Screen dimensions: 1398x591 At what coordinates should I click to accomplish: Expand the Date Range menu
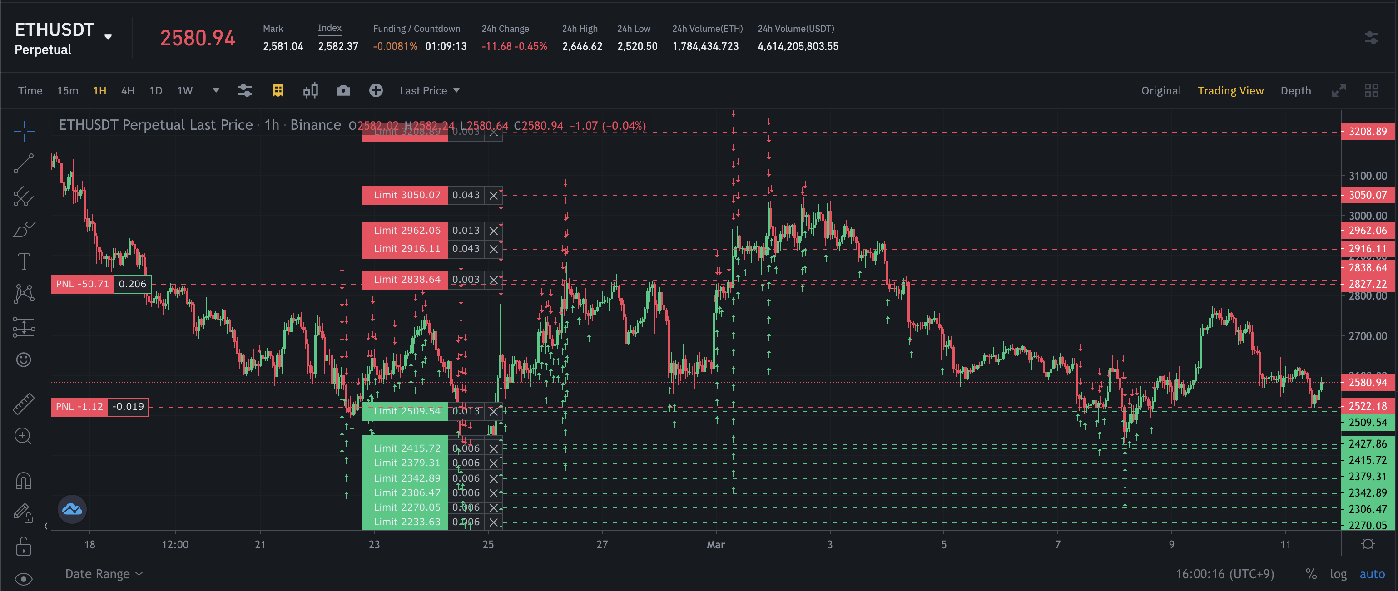[x=103, y=574]
